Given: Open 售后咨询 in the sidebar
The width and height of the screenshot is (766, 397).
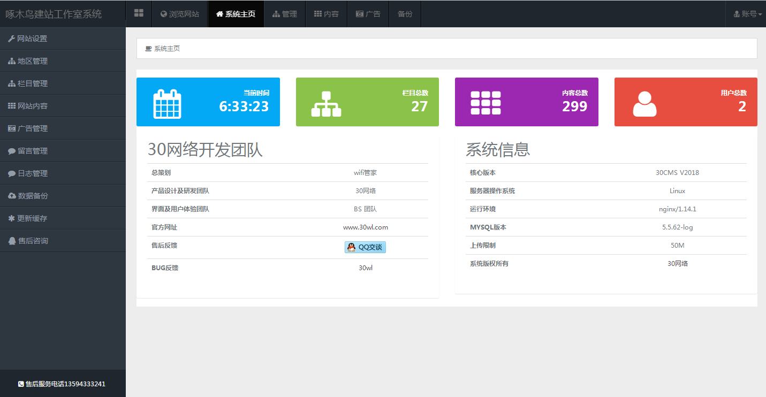Looking at the screenshot, I should pyautogui.click(x=32, y=241).
